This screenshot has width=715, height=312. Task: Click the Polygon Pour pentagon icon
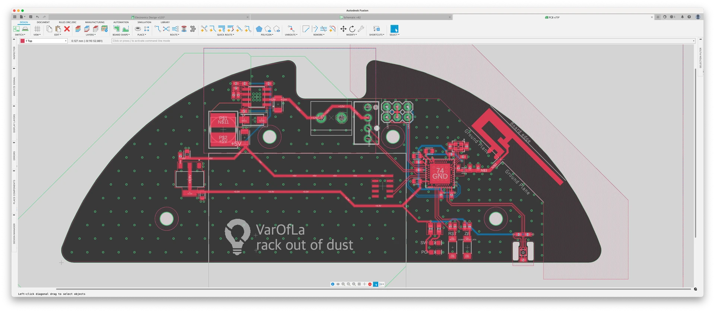[259, 29]
